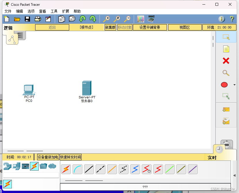Click the 新集群 button
Image resolution: width=239 pixels, height=193 pixels.
coord(110,27)
